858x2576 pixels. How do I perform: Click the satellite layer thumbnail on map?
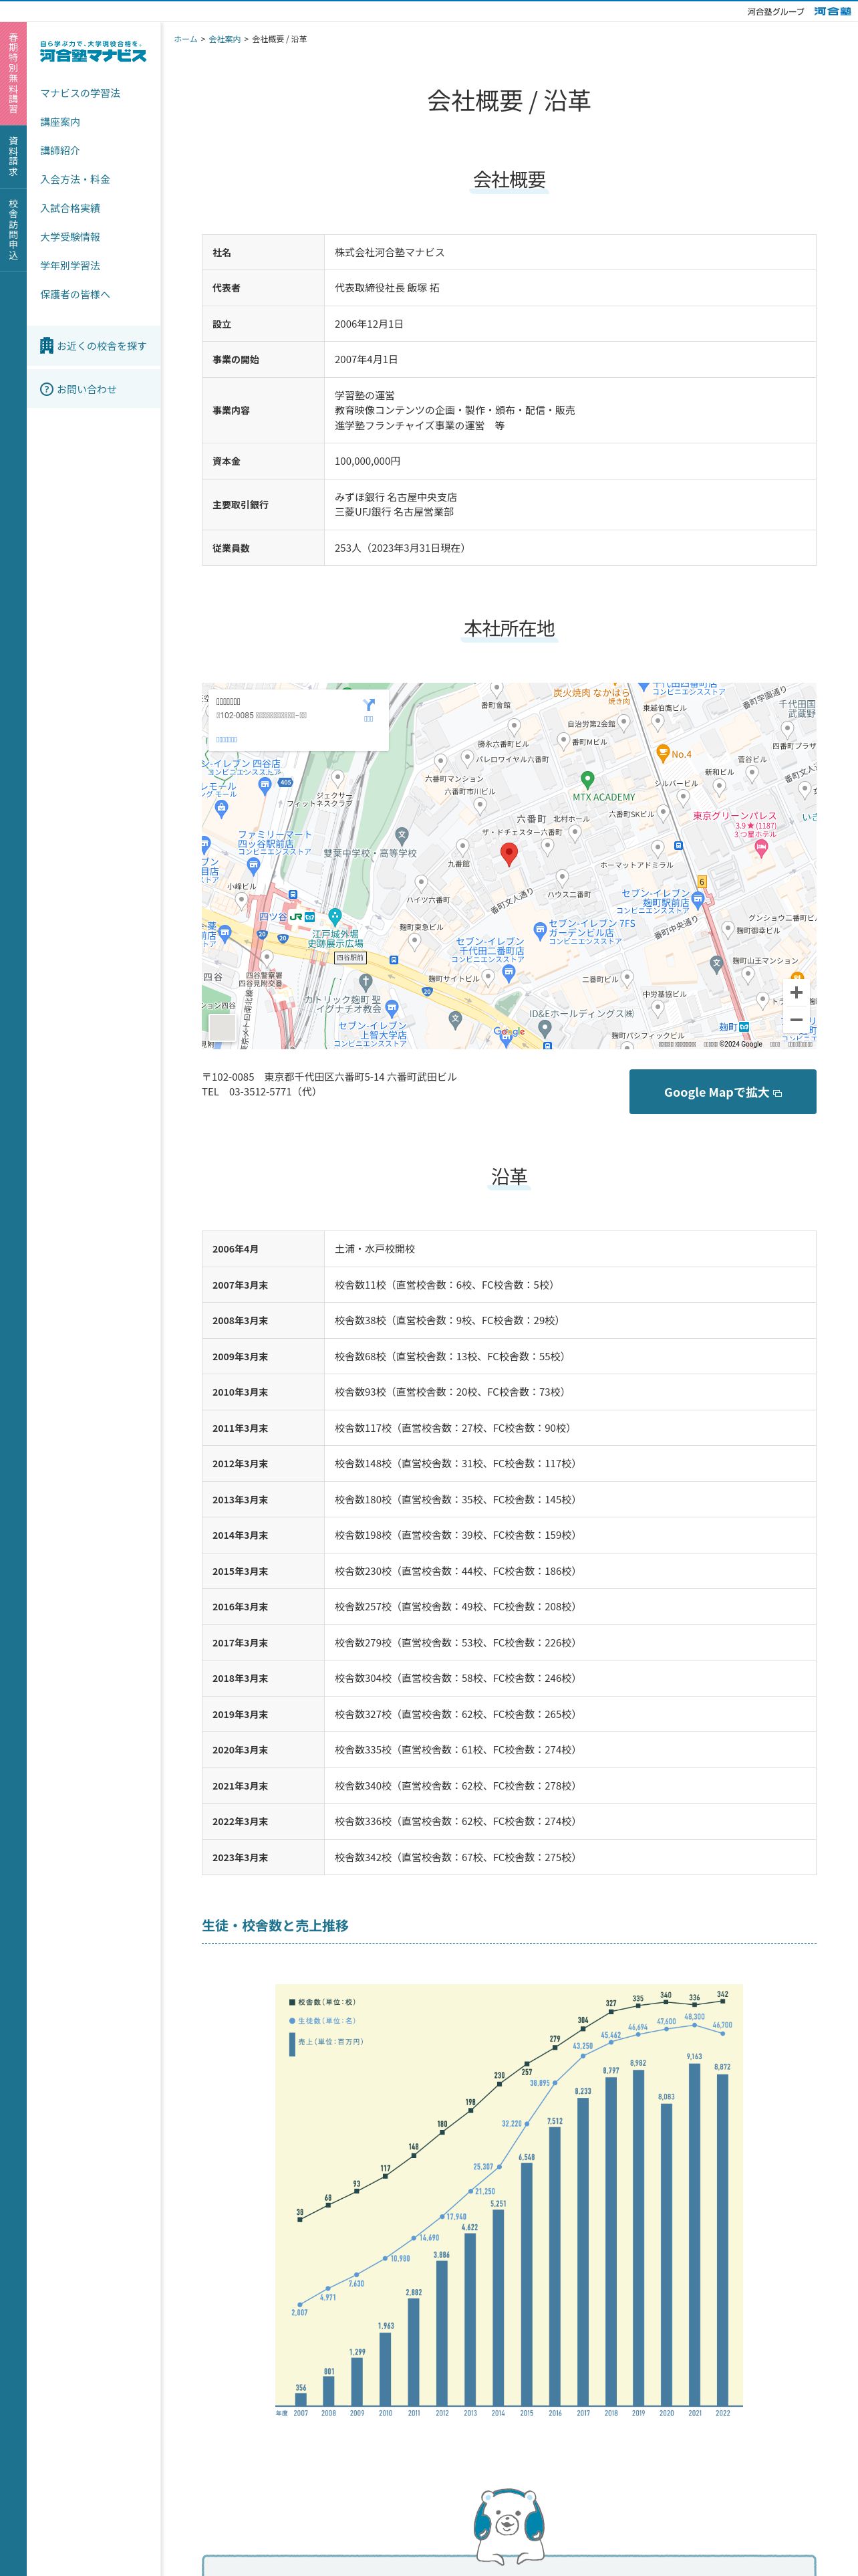[222, 1027]
